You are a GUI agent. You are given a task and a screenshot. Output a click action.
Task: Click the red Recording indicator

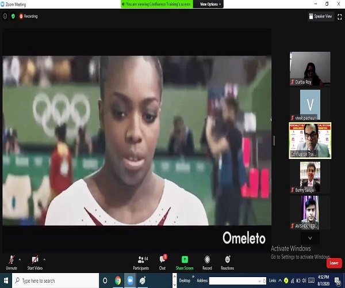[x=28, y=16]
